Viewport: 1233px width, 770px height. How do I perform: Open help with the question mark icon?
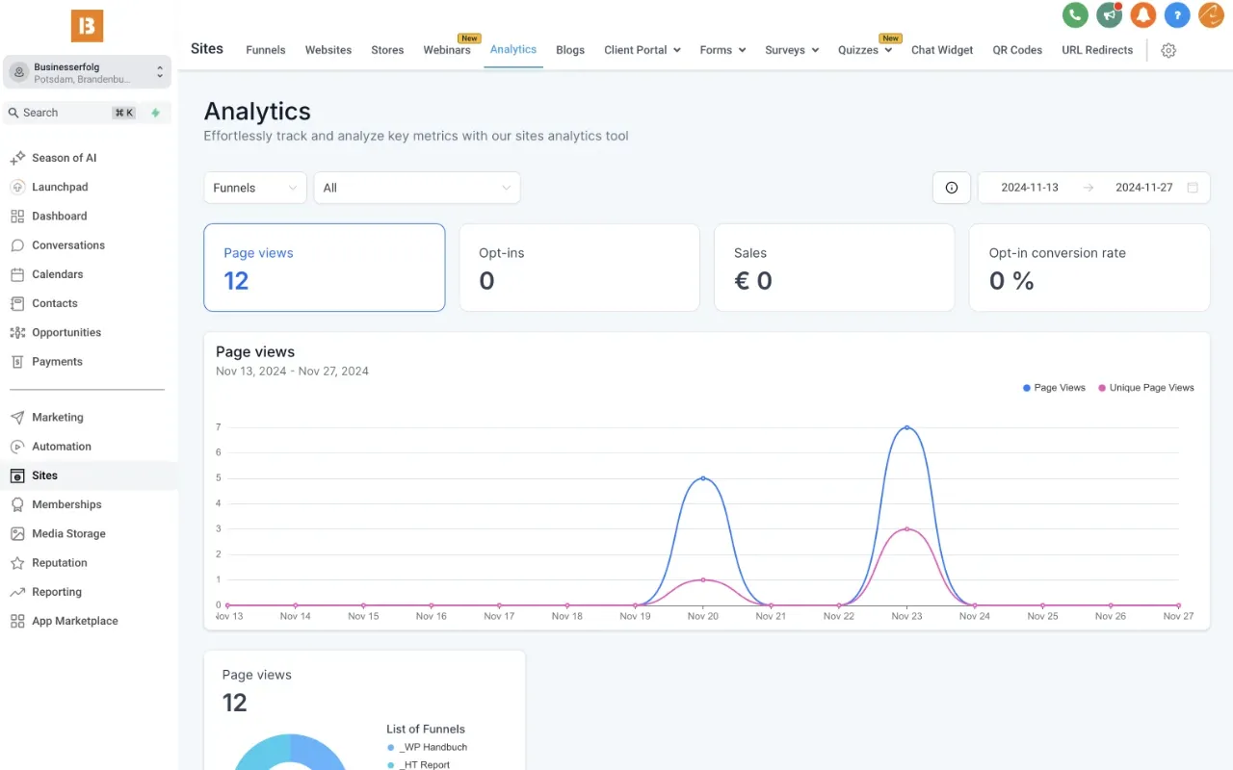[x=1177, y=15]
